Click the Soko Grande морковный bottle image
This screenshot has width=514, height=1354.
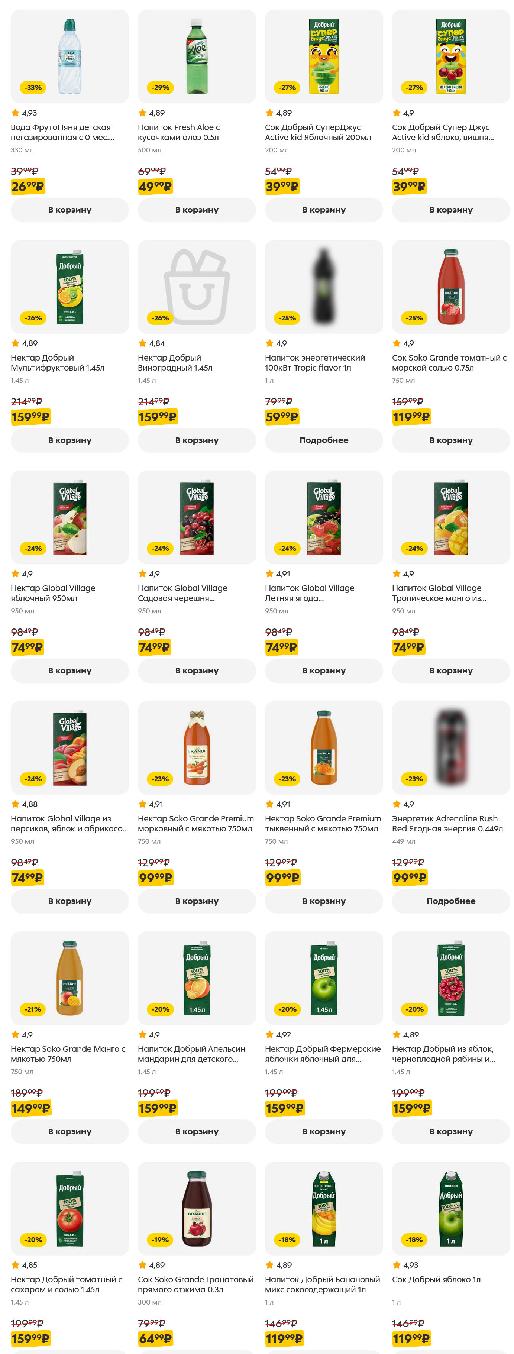197,747
